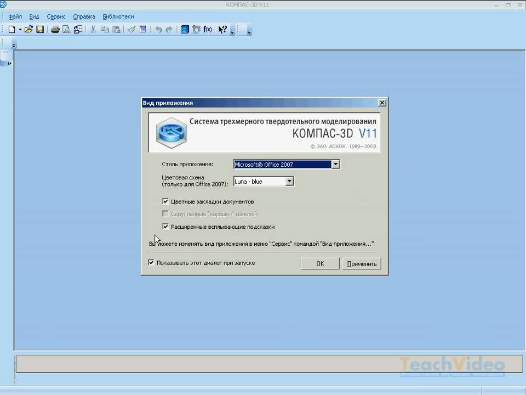The image size is (526, 395).
Task: Click the Undo arrow icon
Action: click(x=158, y=30)
